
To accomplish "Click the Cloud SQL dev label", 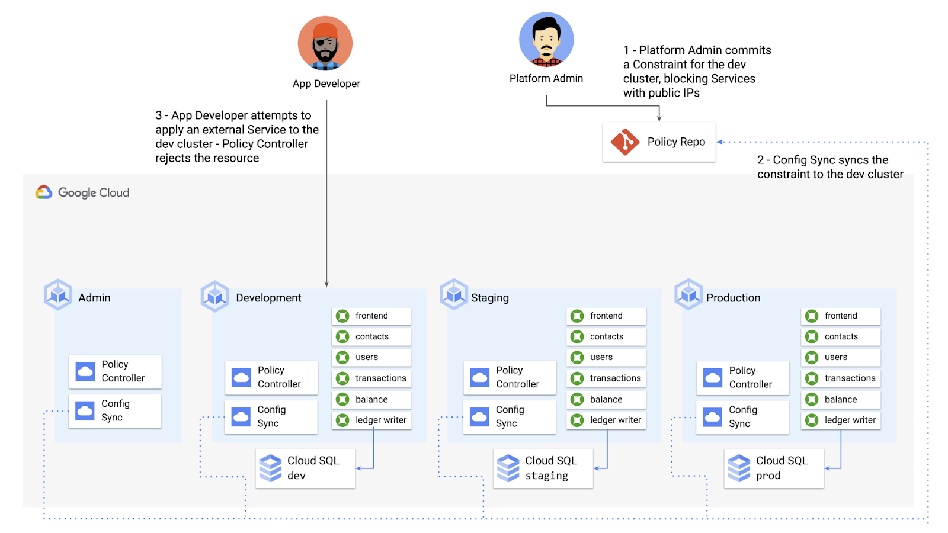I will coord(313,468).
